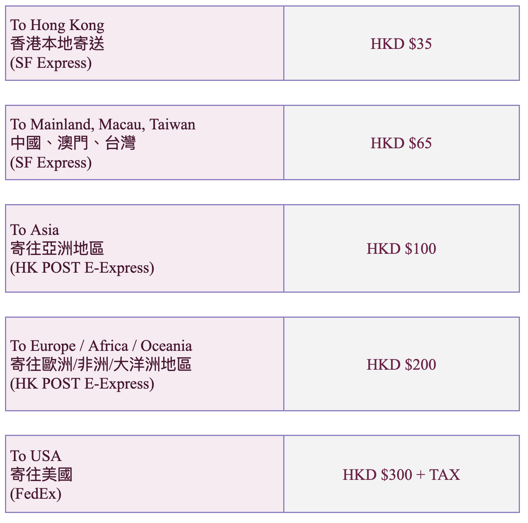Image resolution: width=528 pixels, height=523 pixels.
Task: Select the Chinese text 香港本地寄送
Action: (57, 44)
